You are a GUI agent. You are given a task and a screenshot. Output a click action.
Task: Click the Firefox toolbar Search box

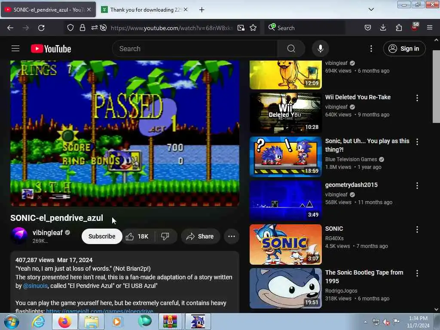point(305,28)
